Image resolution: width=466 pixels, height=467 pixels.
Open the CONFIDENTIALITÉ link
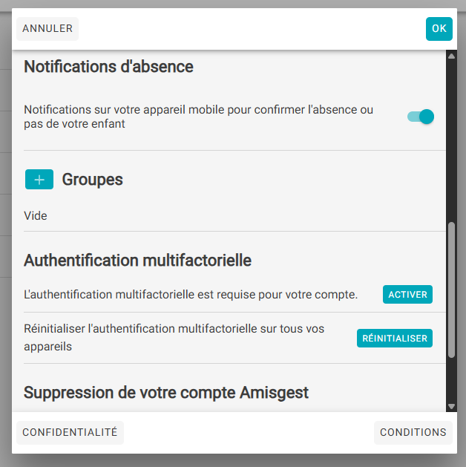tap(70, 432)
